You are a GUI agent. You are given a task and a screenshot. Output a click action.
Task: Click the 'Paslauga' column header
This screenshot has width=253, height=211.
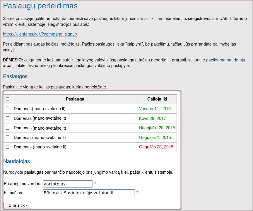(x=75, y=99)
